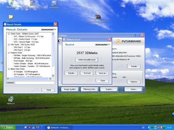Open the Start menu
The height and width of the screenshot is (130, 174).
click(8, 128)
